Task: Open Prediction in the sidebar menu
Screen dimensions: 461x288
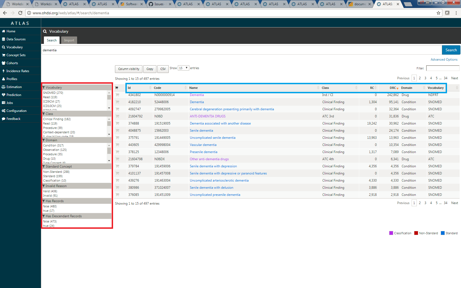Action: point(14,95)
